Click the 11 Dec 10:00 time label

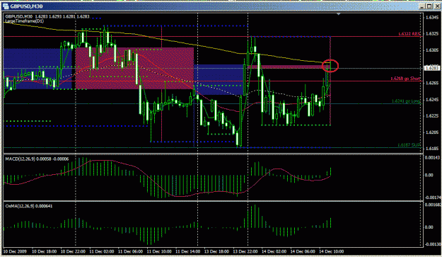pos(159,251)
